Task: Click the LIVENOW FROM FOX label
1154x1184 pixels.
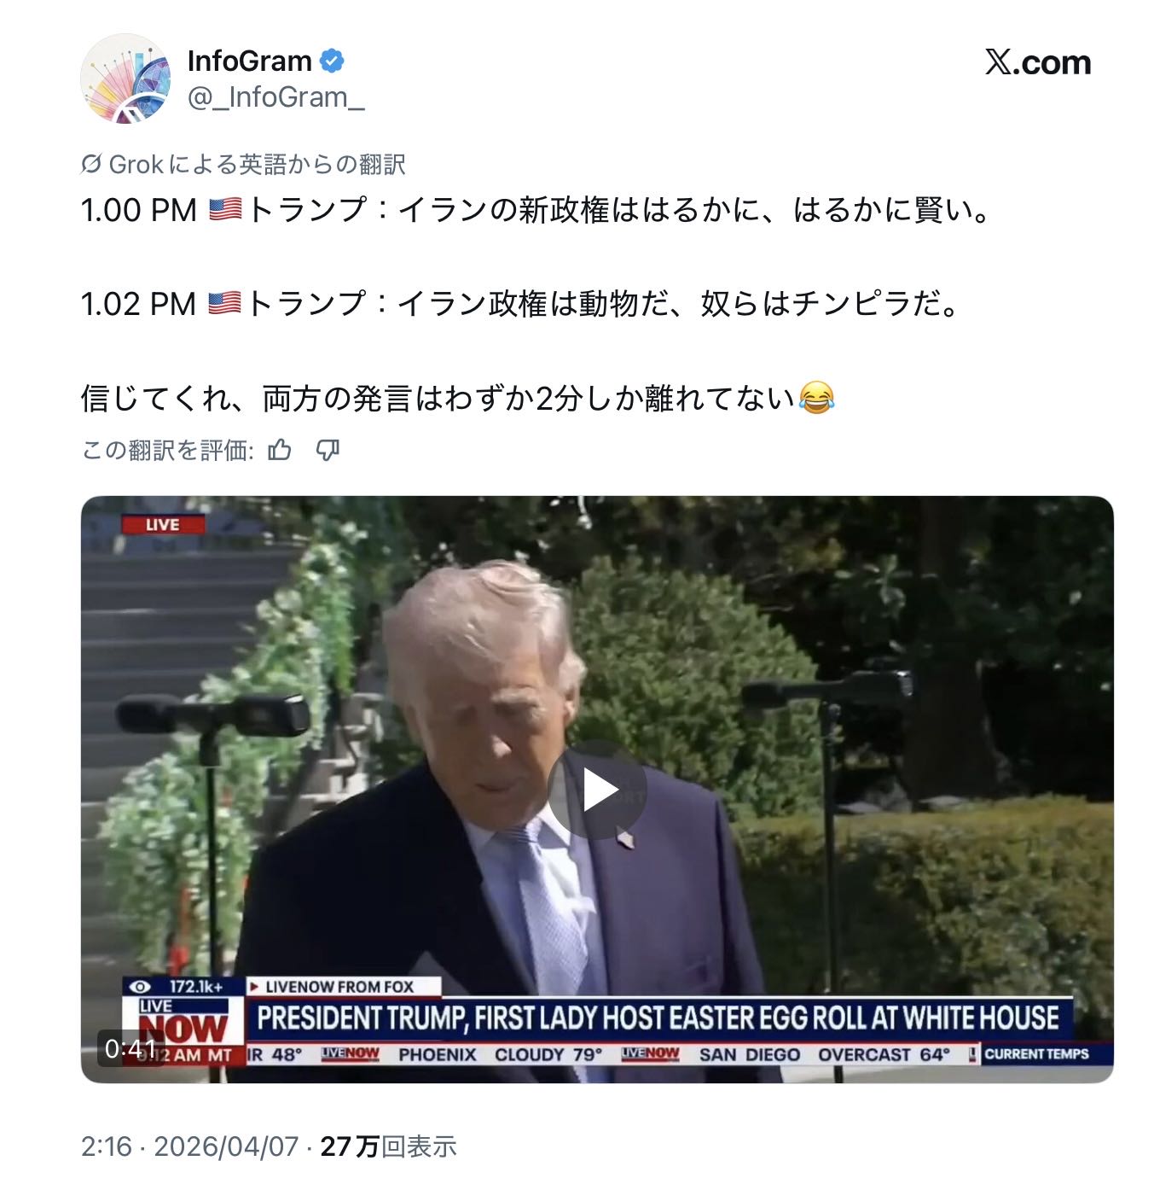Action: click(339, 987)
